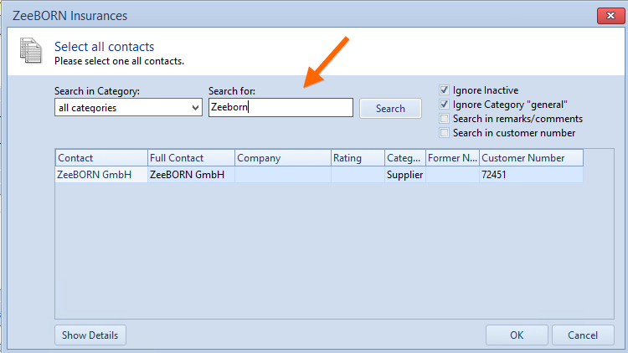Image resolution: width=628 pixels, height=353 pixels.
Task: Tick Search in customer number checkbox
Action: point(444,133)
